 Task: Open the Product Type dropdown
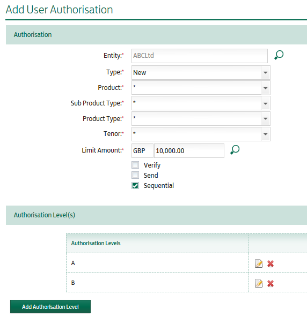(x=266, y=119)
